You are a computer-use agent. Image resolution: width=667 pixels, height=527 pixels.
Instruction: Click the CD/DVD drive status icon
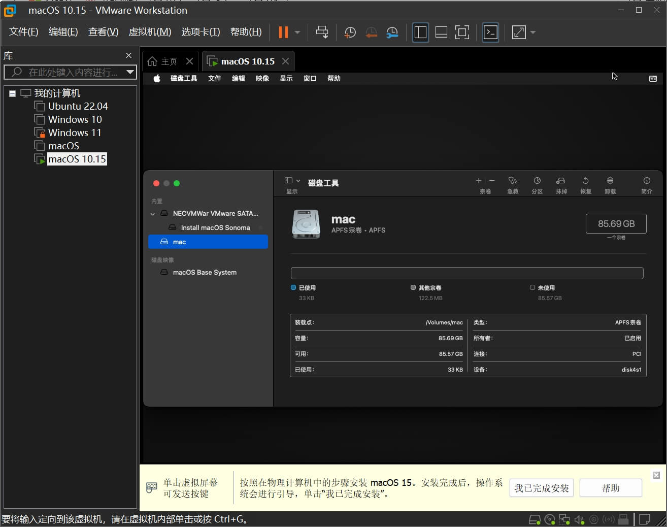coord(549,519)
